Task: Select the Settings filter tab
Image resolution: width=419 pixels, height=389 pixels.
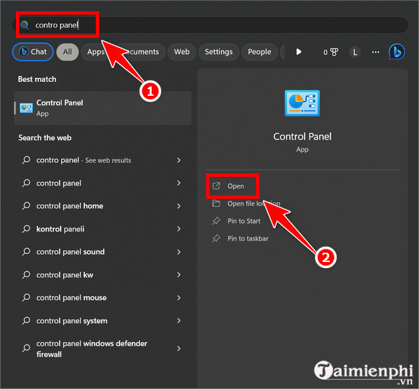Action: pos(218,52)
